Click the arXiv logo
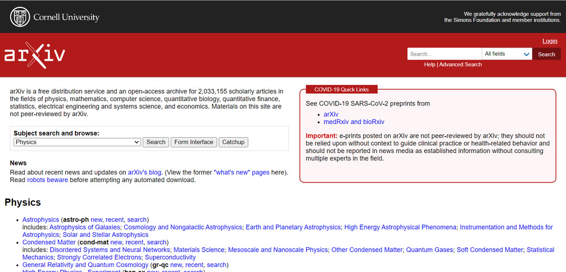This screenshot has height=272, width=566. tap(35, 55)
